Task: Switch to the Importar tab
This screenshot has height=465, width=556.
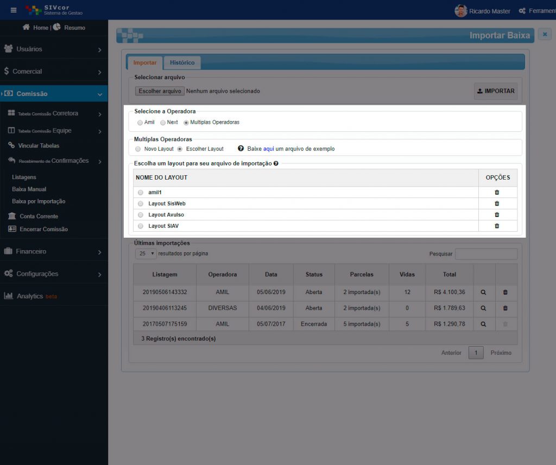Action: click(144, 63)
